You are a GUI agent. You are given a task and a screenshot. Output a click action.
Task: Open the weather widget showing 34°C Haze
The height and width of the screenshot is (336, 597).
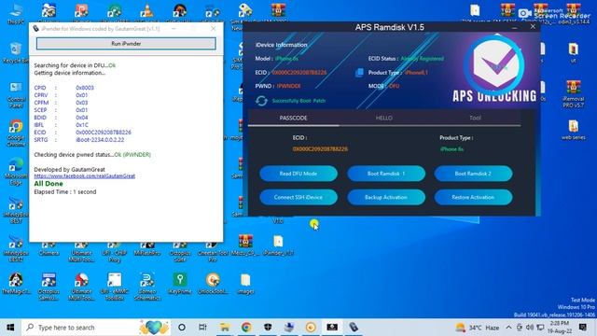pos(478,328)
